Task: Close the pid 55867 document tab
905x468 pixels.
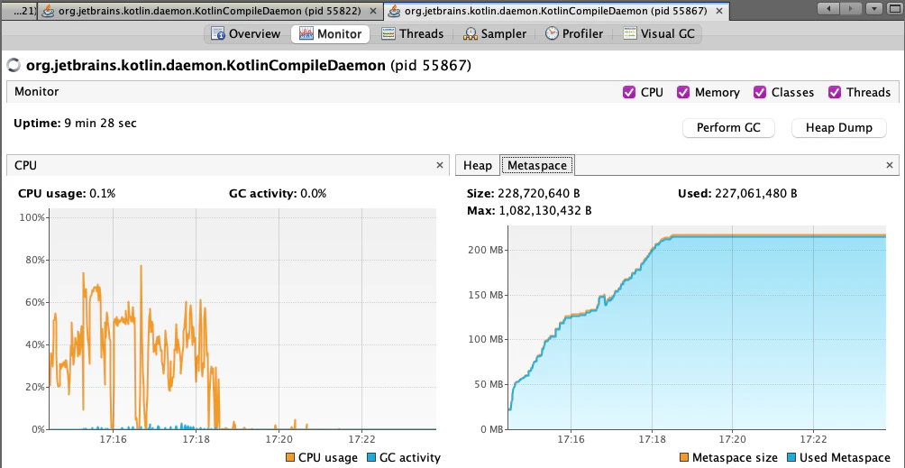Action: click(719, 11)
